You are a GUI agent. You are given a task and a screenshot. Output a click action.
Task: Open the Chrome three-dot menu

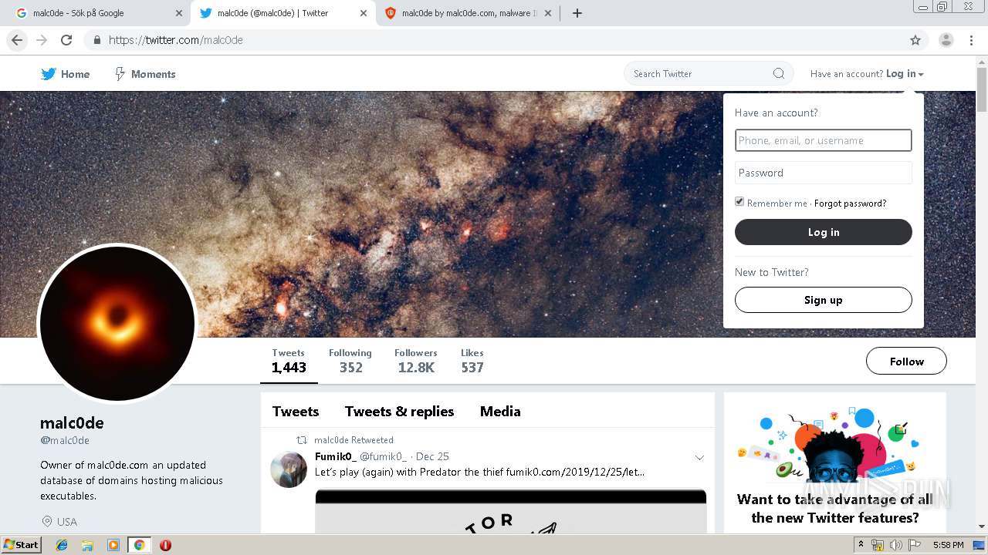pyautogui.click(x=971, y=40)
